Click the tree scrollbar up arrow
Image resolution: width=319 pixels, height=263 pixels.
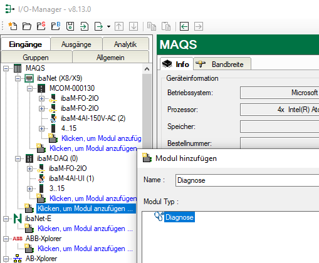coord(147,69)
